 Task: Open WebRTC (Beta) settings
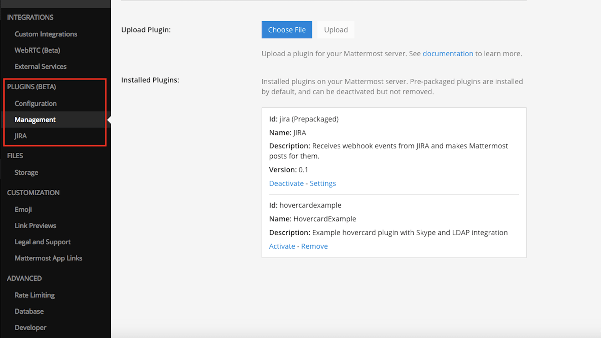click(37, 50)
